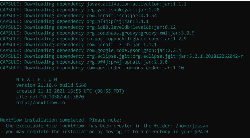Click the N E X T F L O W banner
This screenshot has width=250, height=138.
[37, 79]
